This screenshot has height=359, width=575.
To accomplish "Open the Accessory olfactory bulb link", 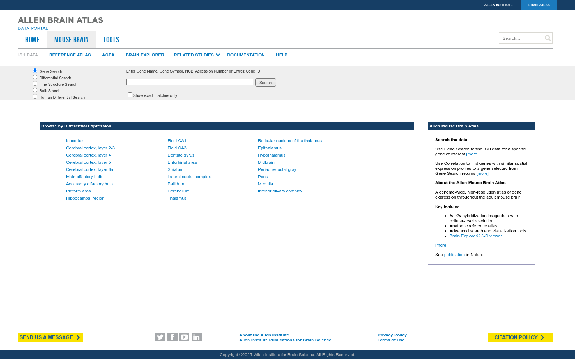I will point(89,184).
